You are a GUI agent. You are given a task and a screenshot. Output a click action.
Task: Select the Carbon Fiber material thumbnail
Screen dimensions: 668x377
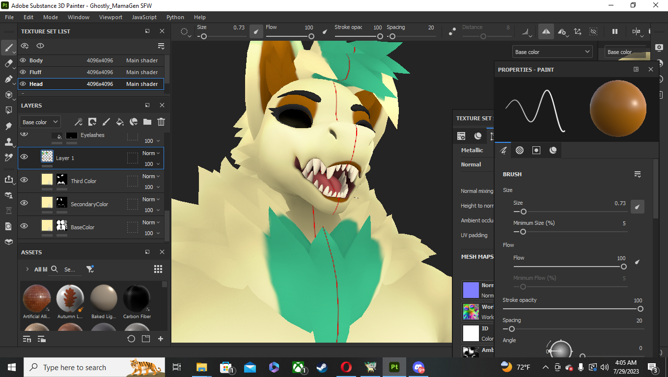pos(137,298)
